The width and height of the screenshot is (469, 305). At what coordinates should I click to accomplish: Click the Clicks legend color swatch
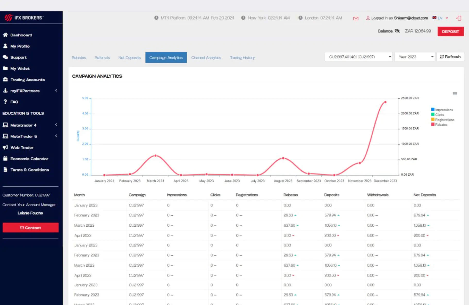(x=433, y=115)
